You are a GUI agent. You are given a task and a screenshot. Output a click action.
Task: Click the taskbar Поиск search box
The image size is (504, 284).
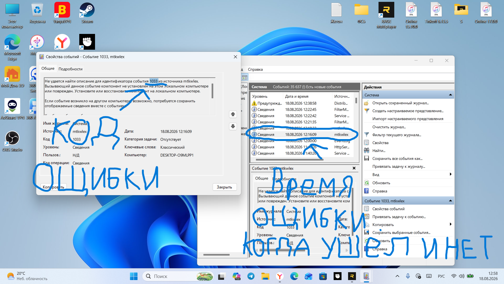(178, 276)
